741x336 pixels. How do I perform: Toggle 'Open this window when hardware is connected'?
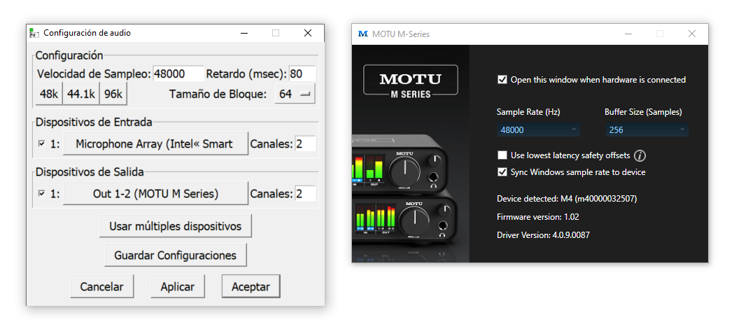click(502, 79)
